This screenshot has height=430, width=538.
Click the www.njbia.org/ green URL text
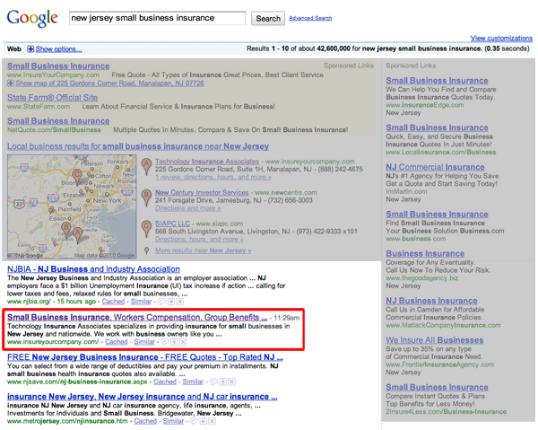[29, 302]
